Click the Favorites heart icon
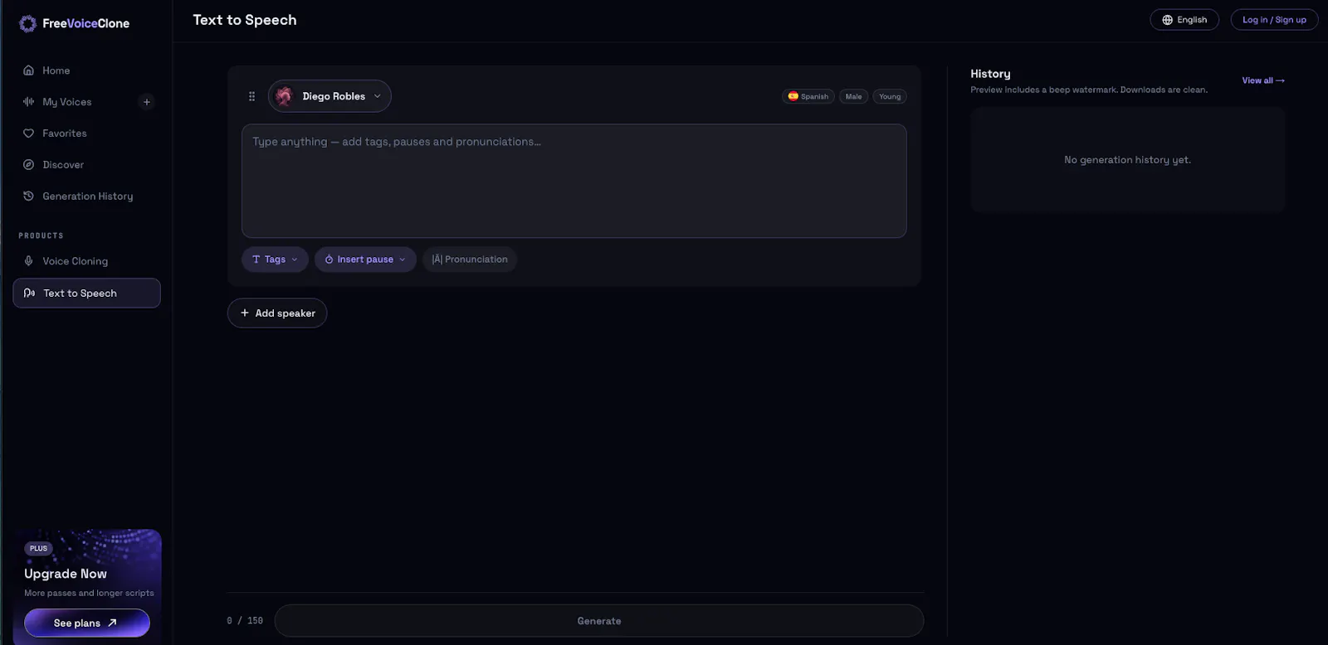Viewport: 1328px width, 645px height. pos(28,133)
